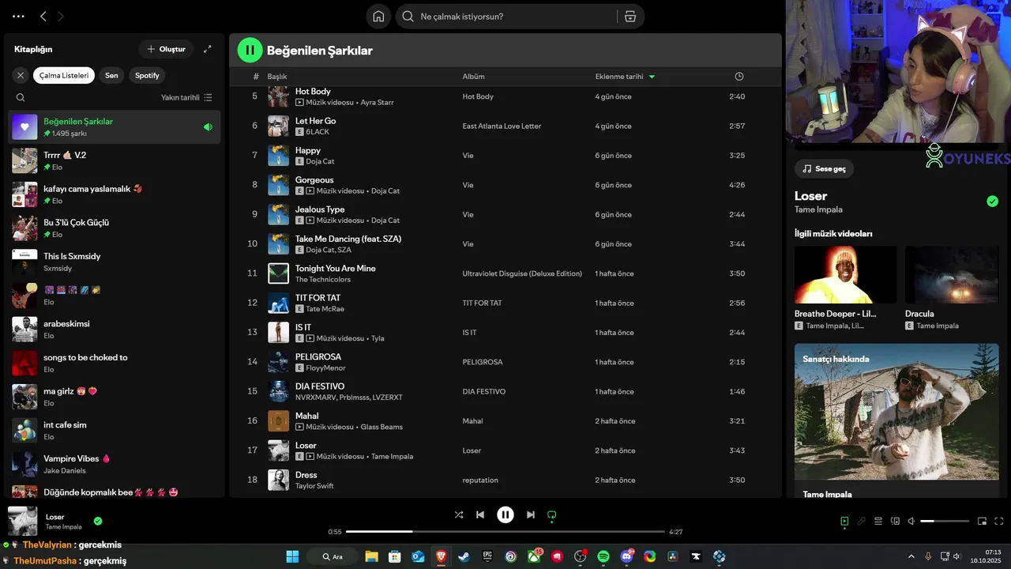This screenshot has height=569, width=1011.
Task: Open the mini player icon
Action: [x=983, y=522]
